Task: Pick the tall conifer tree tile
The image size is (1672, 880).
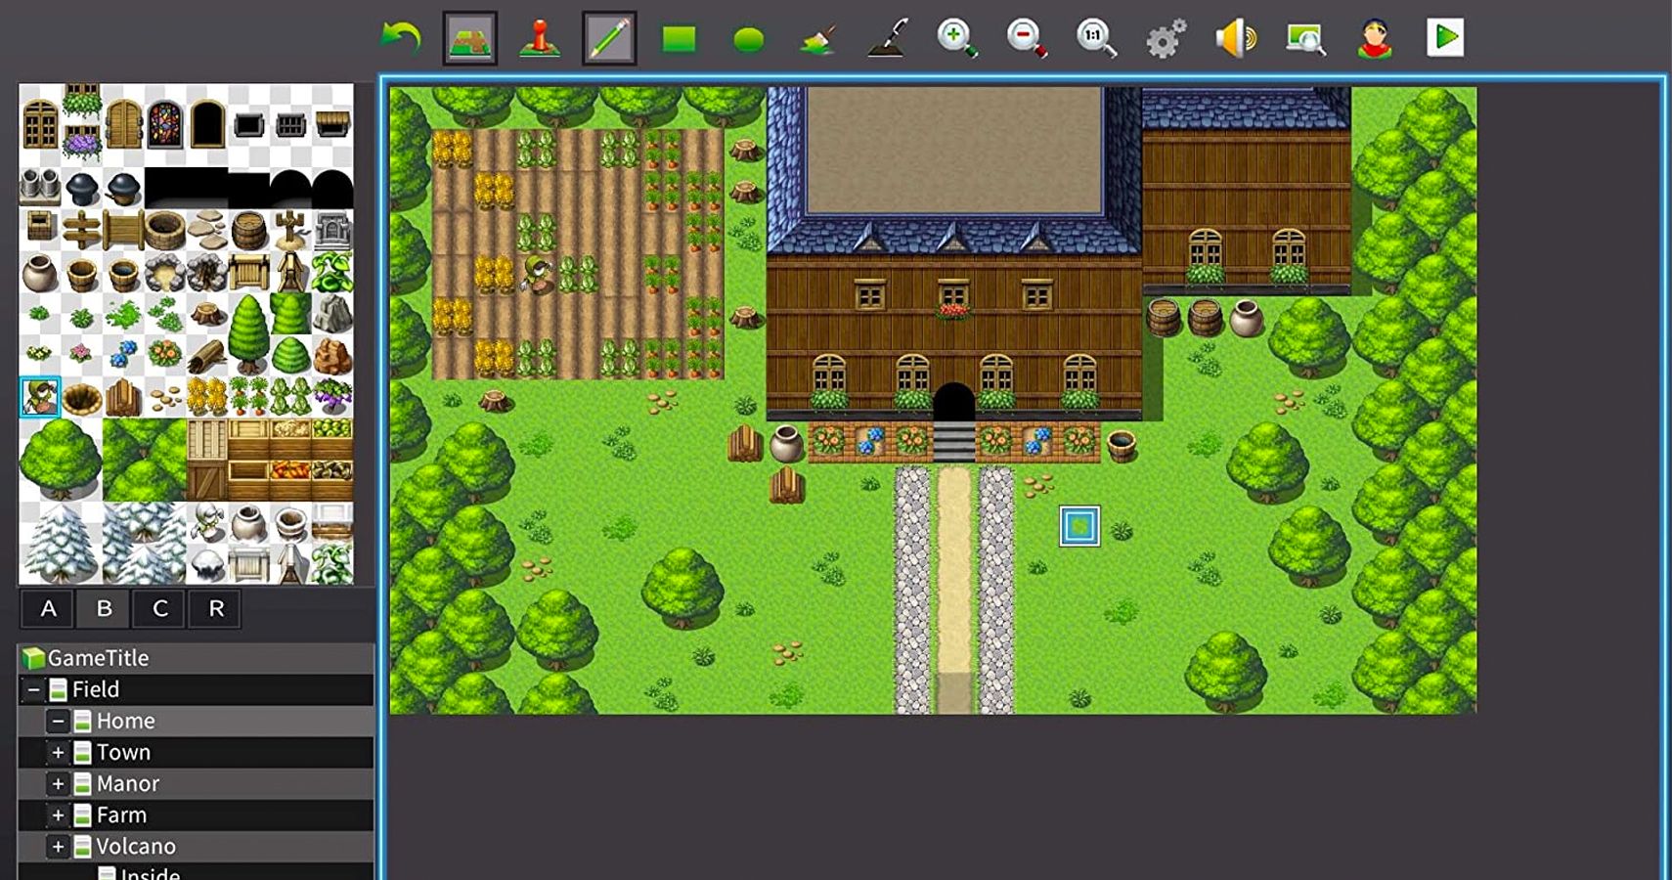Action: pos(248,334)
